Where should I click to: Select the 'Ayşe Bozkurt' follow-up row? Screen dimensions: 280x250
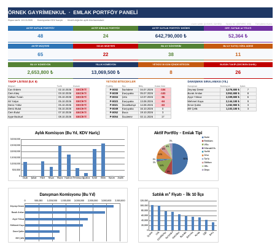click(49, 116)
